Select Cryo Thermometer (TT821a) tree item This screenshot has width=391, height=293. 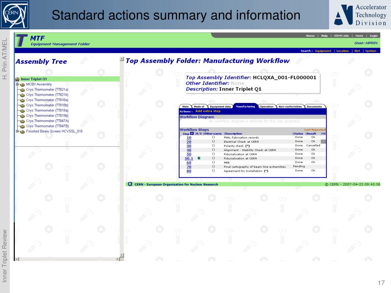[x=47, y=89]
